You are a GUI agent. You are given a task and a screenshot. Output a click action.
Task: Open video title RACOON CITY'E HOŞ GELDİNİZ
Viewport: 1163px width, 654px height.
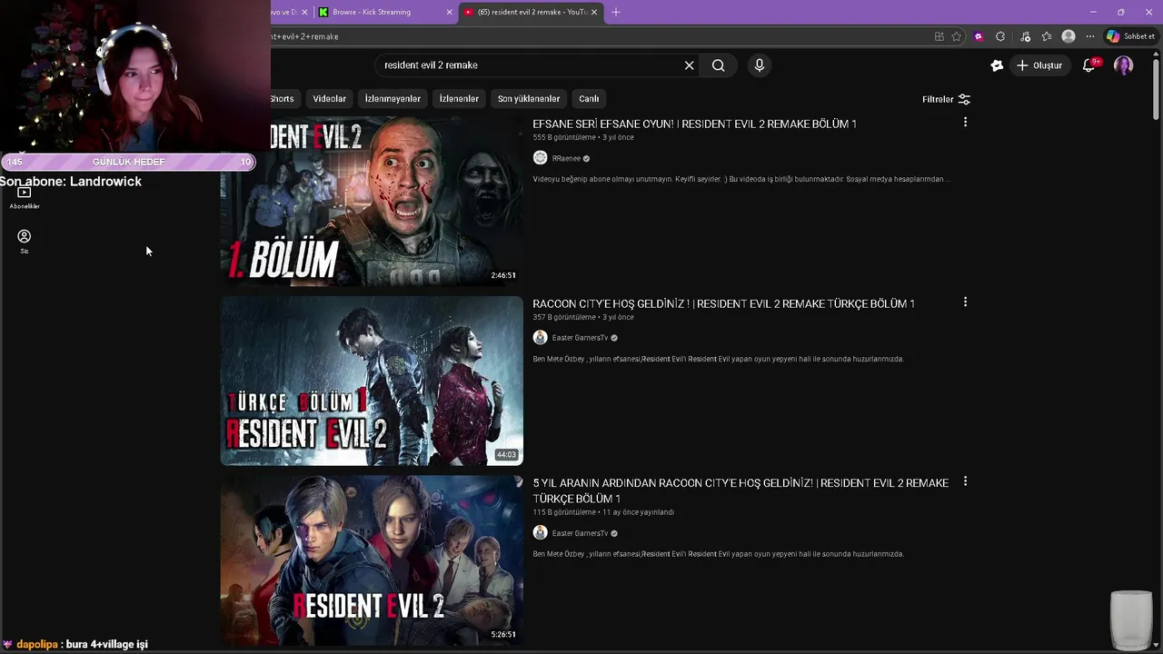(723, 303)
